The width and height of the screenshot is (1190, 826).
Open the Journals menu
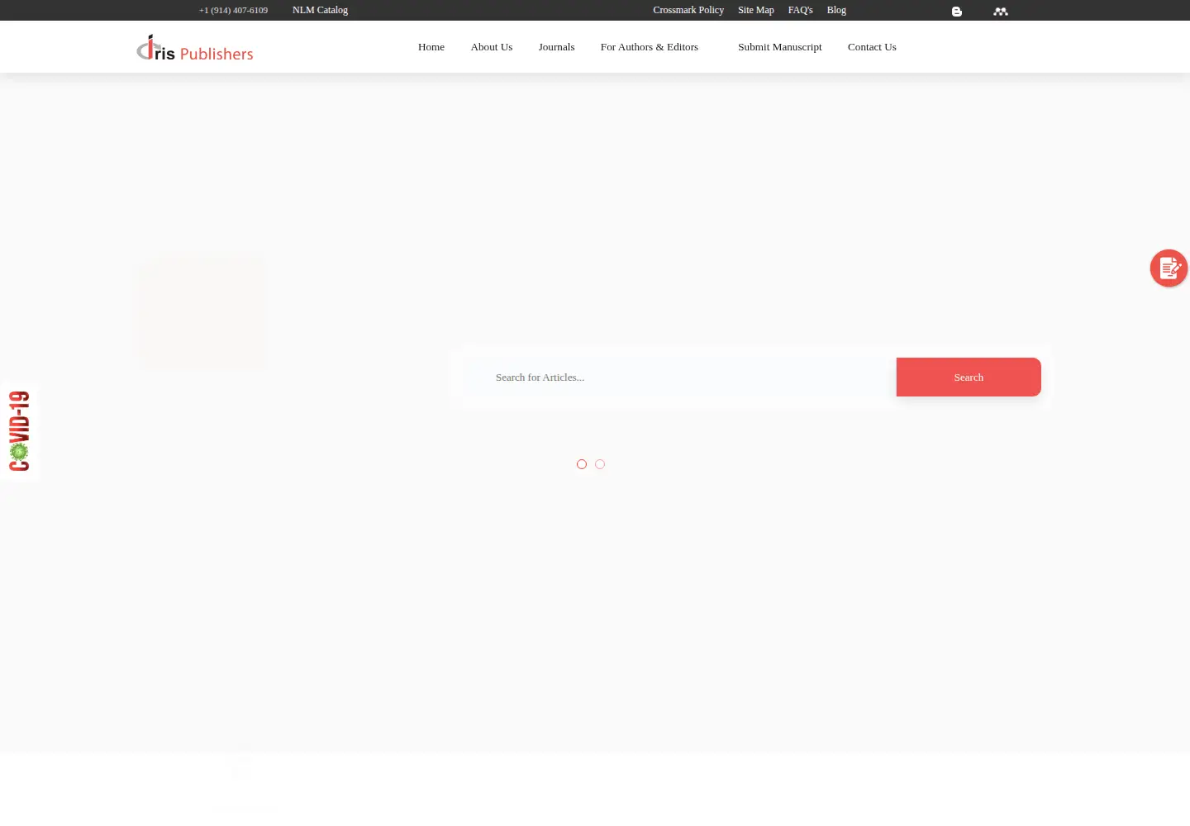tap(556, 47)
